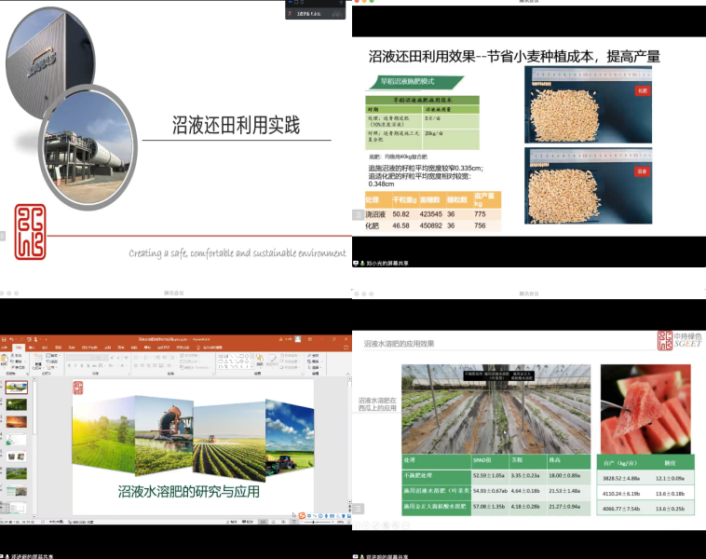Click the 刘小光的屏幕共享 label
The width and height of the screenshot is (706, 559).
[387, 263]
